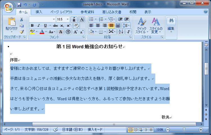The image size is (211, 135).
Task: Toggle 挿入モード in status bar
Action: (95, 130)
